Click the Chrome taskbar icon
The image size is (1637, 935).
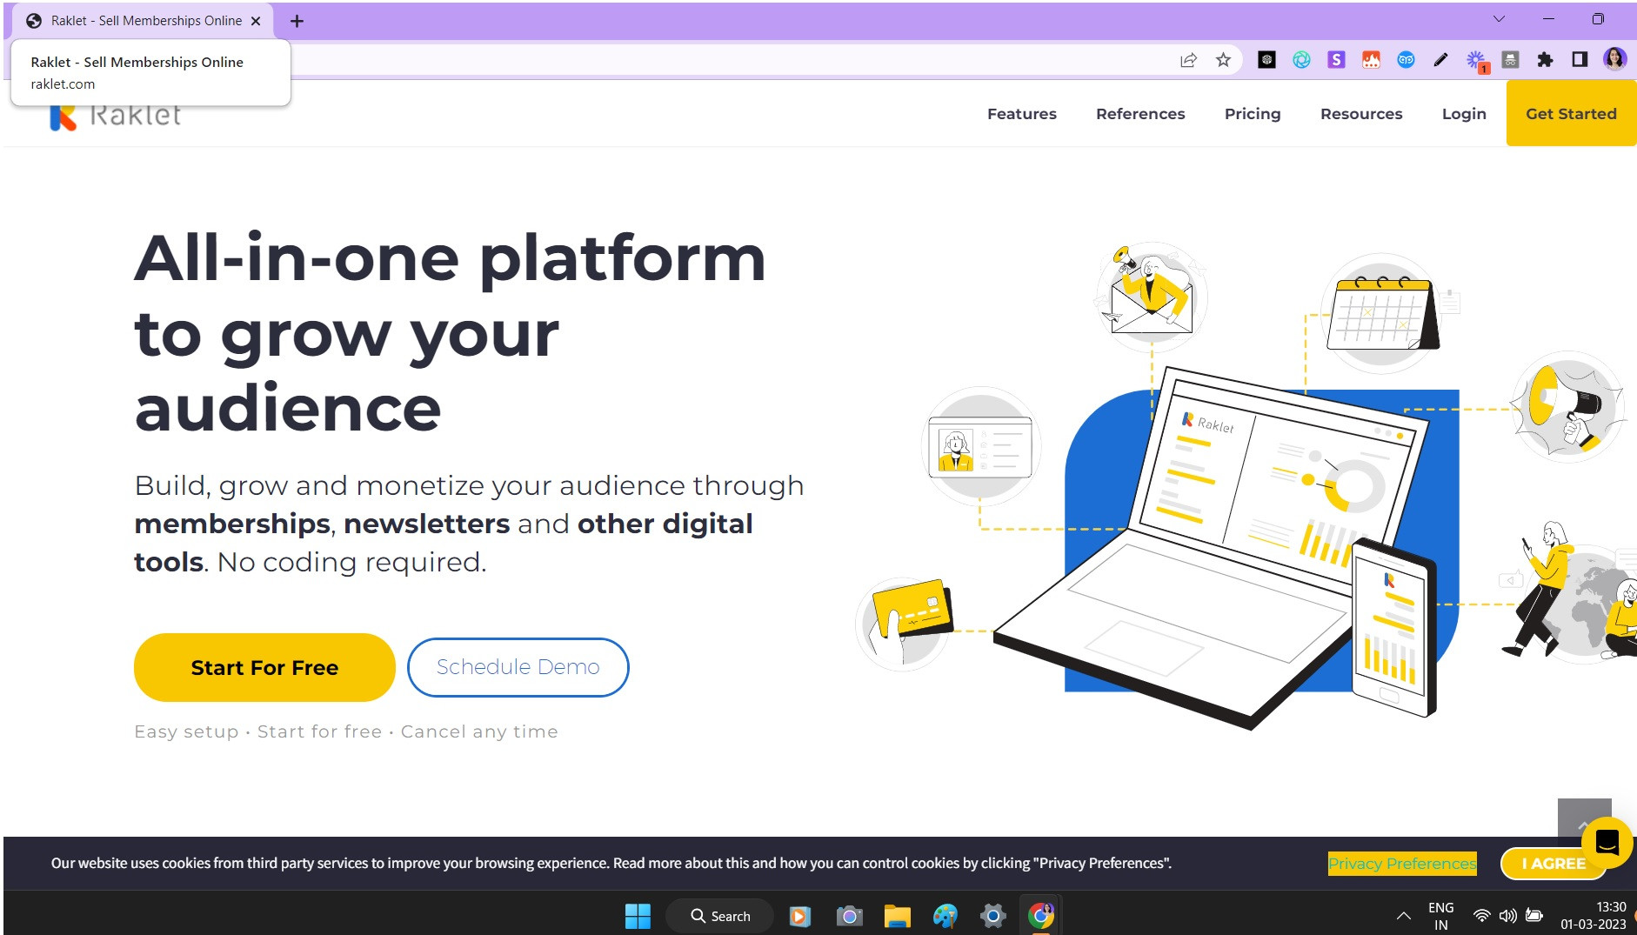(x=1040, y=916)
